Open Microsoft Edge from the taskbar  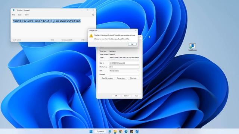click(126, 131)
